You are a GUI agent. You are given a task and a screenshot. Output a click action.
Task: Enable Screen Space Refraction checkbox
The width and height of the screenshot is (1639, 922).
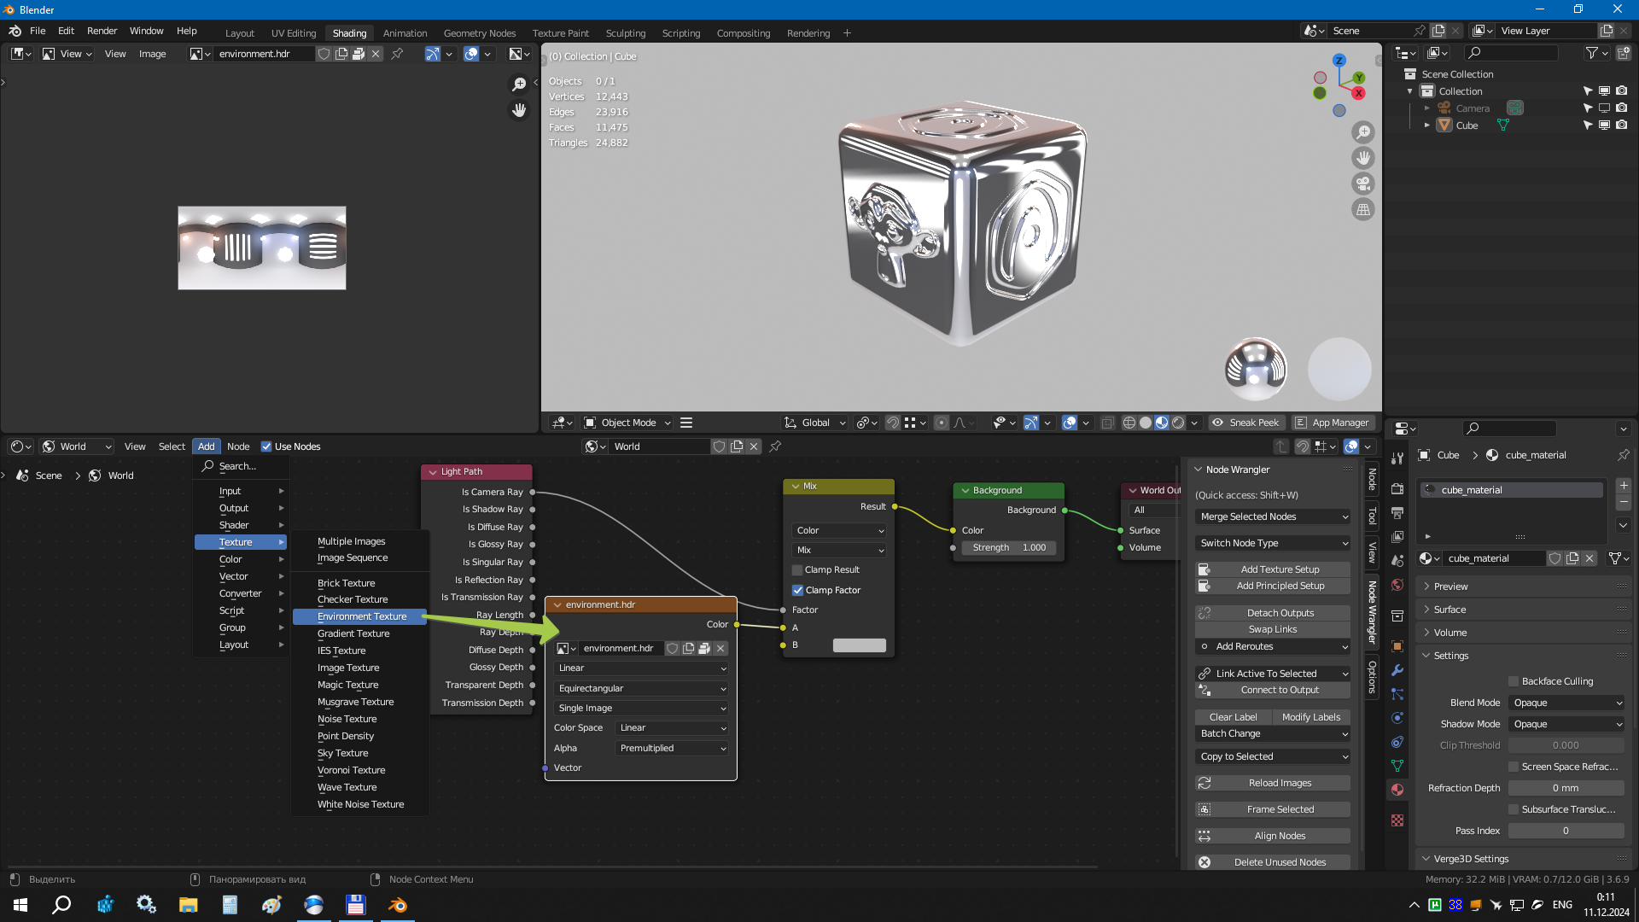[1514, 767]
